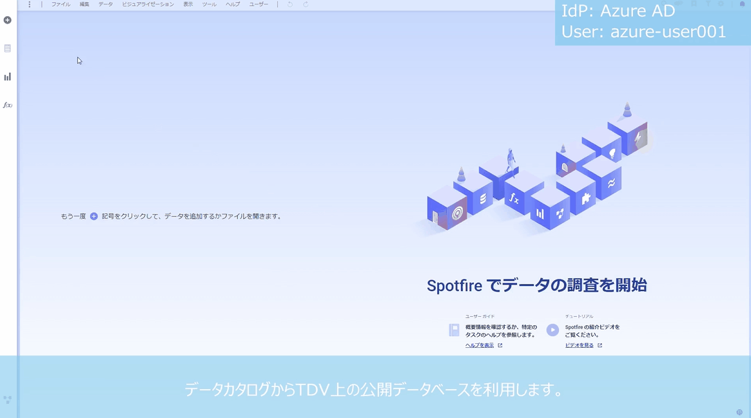The width and height of the screenshot is (751, 418).
Task: Open the f(x) functions panel
Action: pos(7,104)
